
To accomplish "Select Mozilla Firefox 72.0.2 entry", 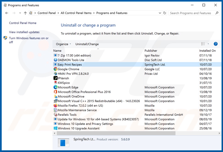I will 80,106.
